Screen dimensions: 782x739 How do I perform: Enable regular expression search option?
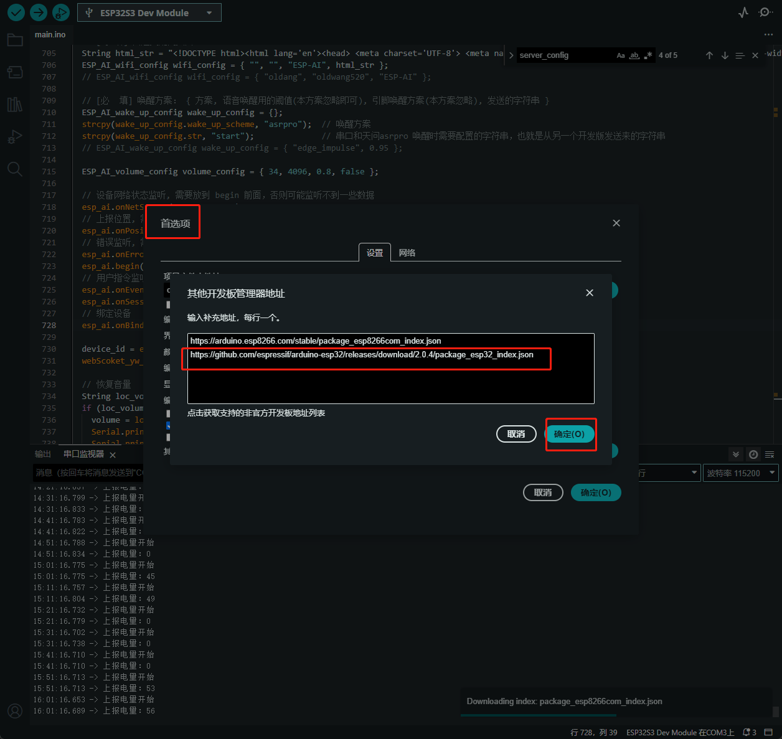[648, 55]
